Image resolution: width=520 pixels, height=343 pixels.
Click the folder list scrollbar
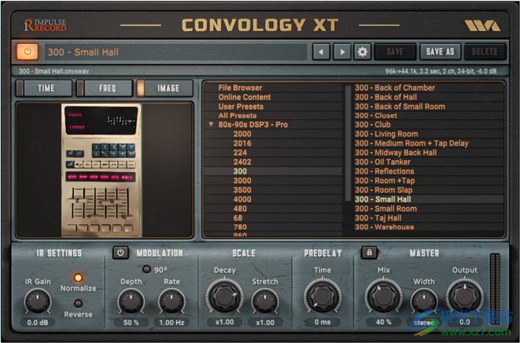tap(348, 143)
